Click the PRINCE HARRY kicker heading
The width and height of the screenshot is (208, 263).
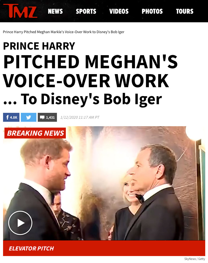[39, 46]
